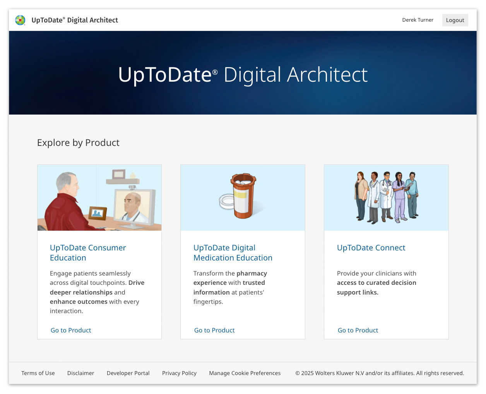Open the Derek Turner user name

(x=418, y=20)
